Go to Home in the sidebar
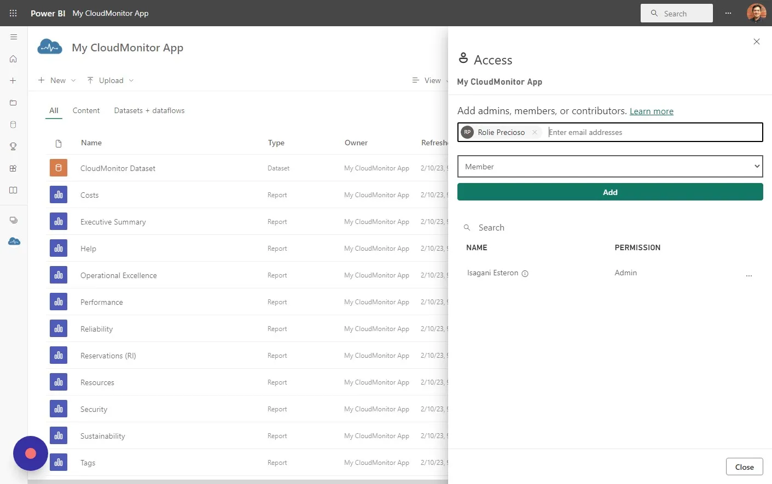 (x=14, y=59)
